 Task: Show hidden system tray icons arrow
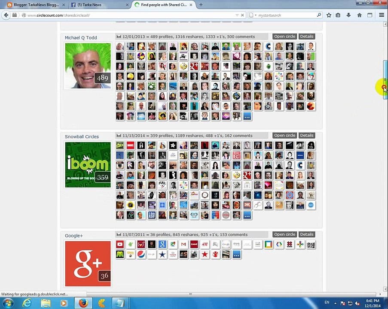pyautogui.click(x=335, y=303)
